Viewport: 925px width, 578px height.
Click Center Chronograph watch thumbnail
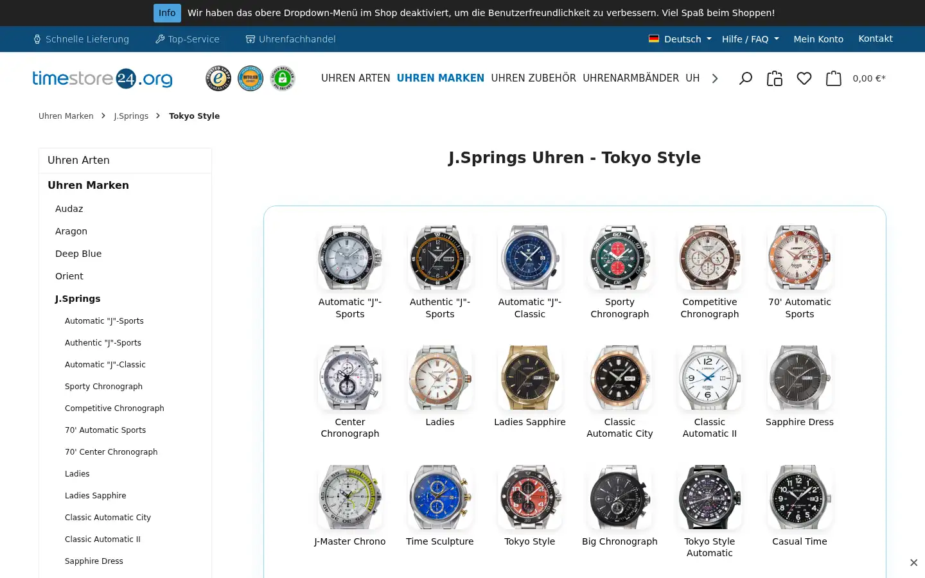click(350, 378)
